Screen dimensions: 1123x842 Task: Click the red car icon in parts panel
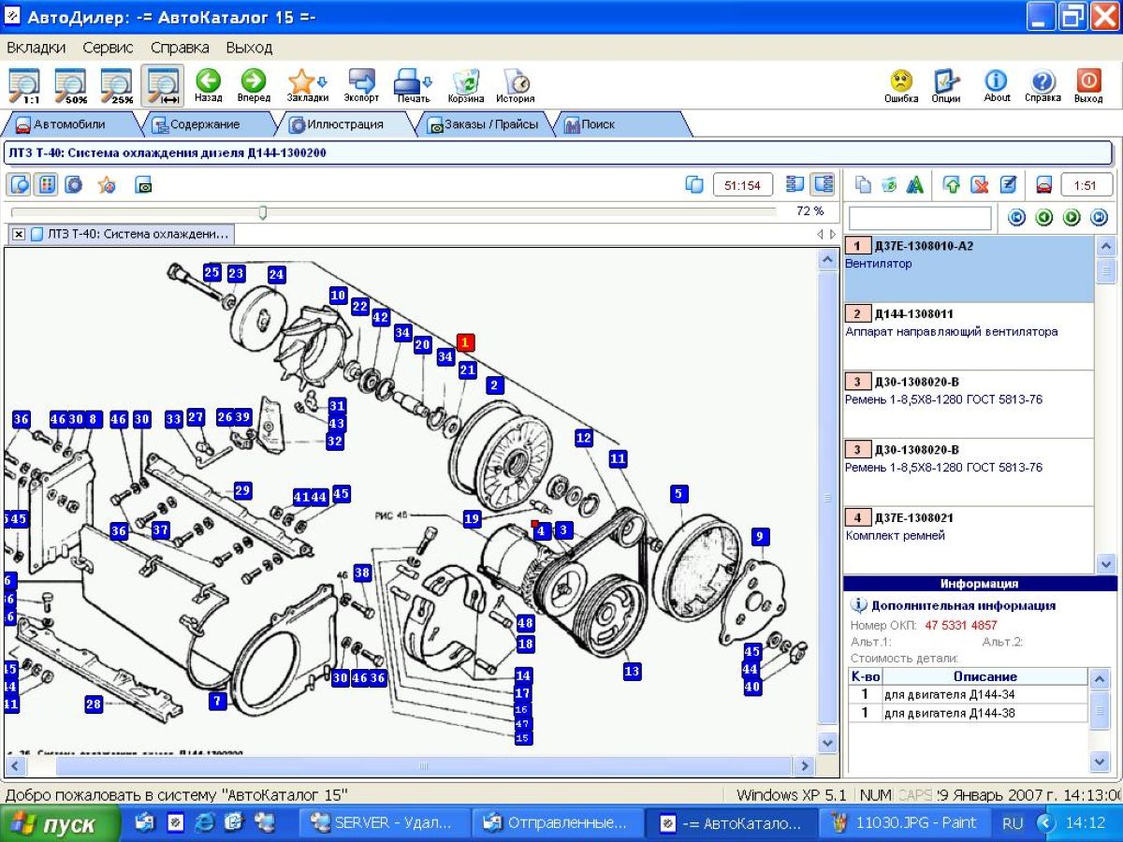1044,185
